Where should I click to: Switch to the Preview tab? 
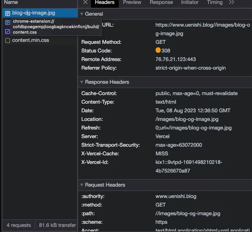132,2
